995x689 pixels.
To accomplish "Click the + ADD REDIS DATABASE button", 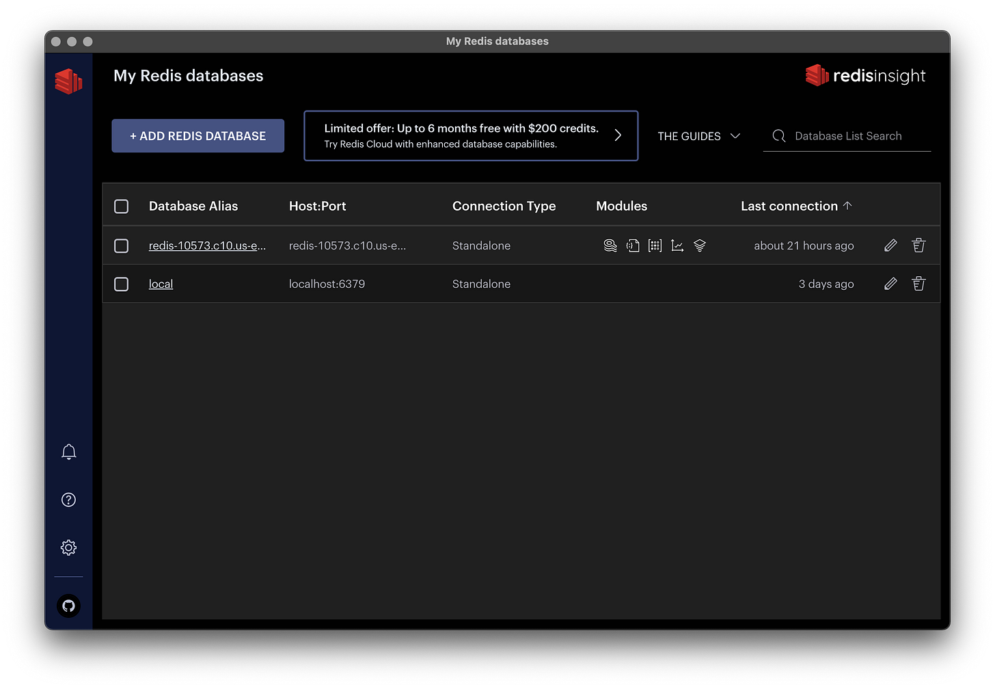I will 198,136.
